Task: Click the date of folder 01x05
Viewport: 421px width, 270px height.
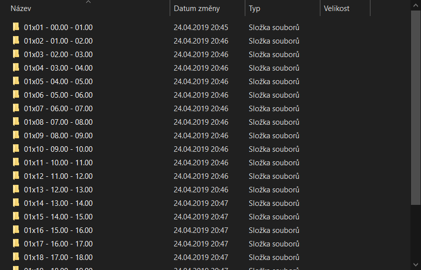Action: pos(201,81)
